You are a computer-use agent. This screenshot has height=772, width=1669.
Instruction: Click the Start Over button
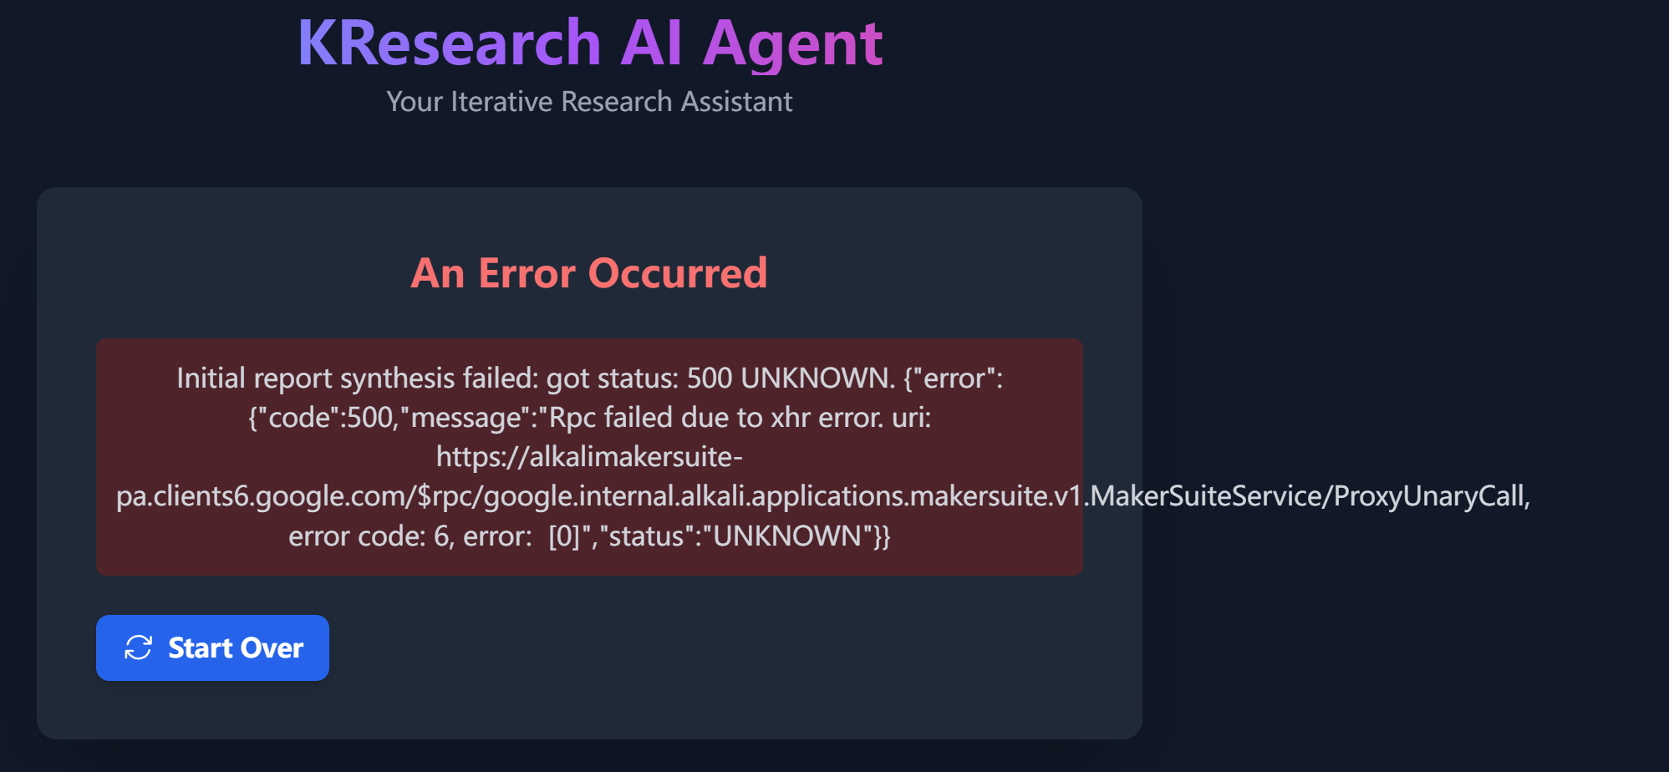coord(212,648)
